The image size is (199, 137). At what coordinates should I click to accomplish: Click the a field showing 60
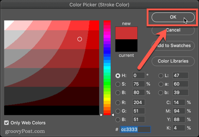click(x=180, y=84)
